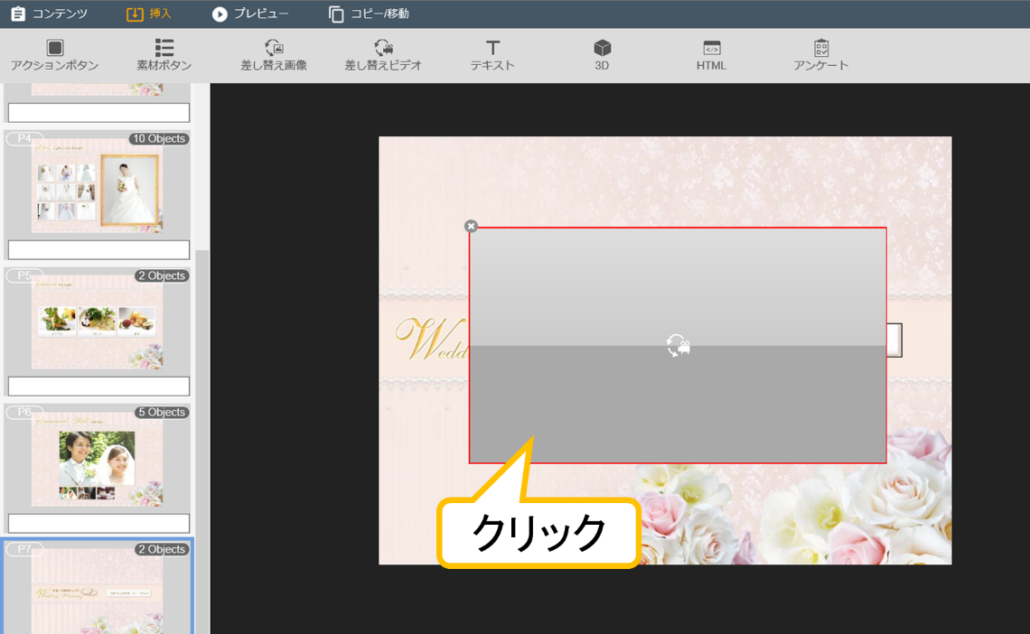Image resolution: width=1030 pixels, height=634 pixels.
Task: Insert a replacement video (差し替えビデオ)
Action: (382, 54)
